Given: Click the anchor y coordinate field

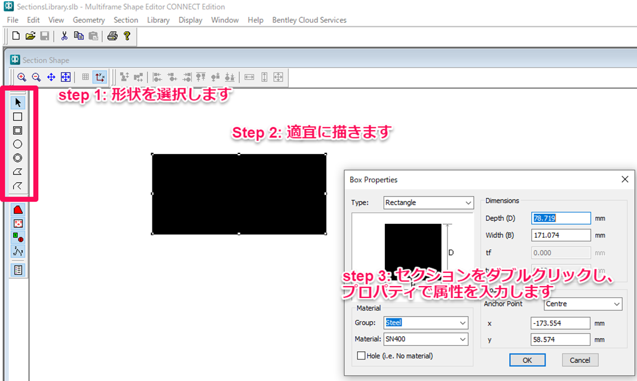Looking at the screenshot, I should coord(561,340).
